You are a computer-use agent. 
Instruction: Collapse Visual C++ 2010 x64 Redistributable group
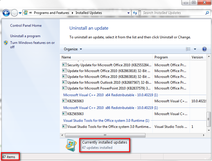pyautogui.click(x=110, y=95)
